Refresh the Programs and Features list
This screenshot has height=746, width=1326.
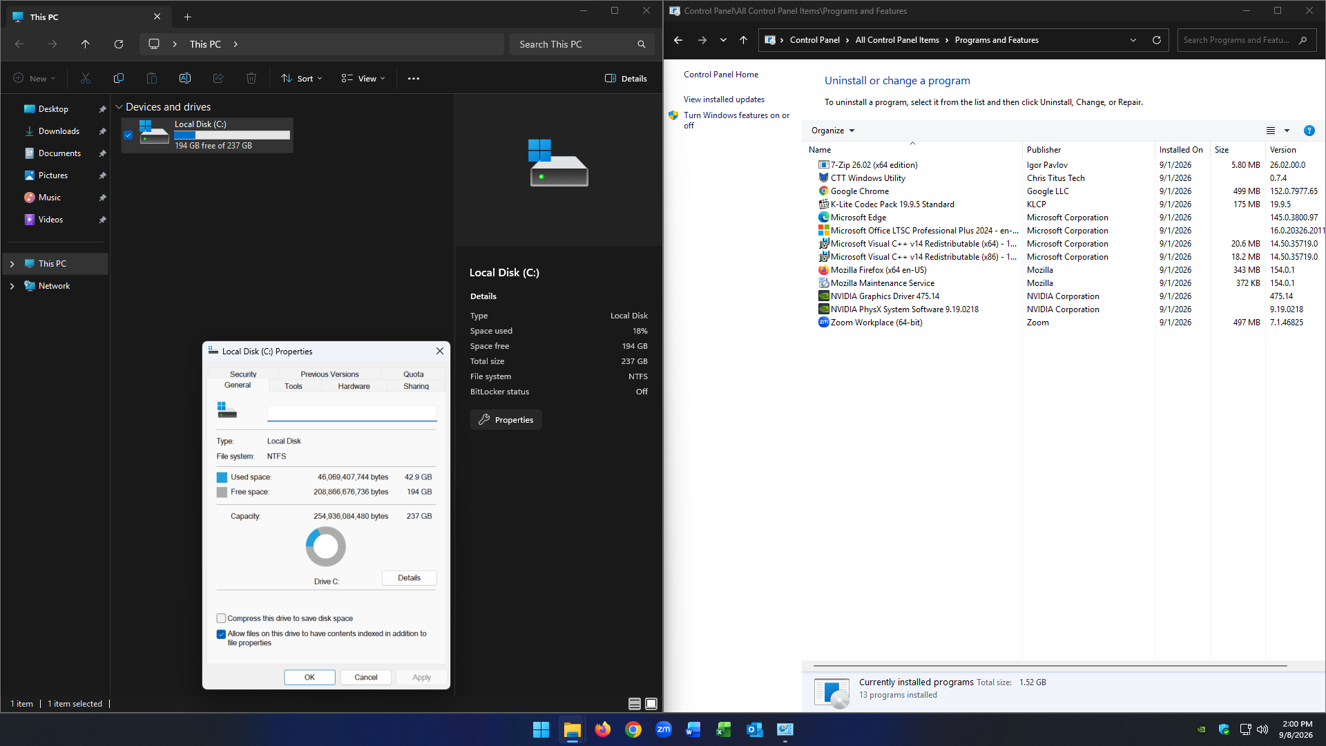pos(1157,40)
